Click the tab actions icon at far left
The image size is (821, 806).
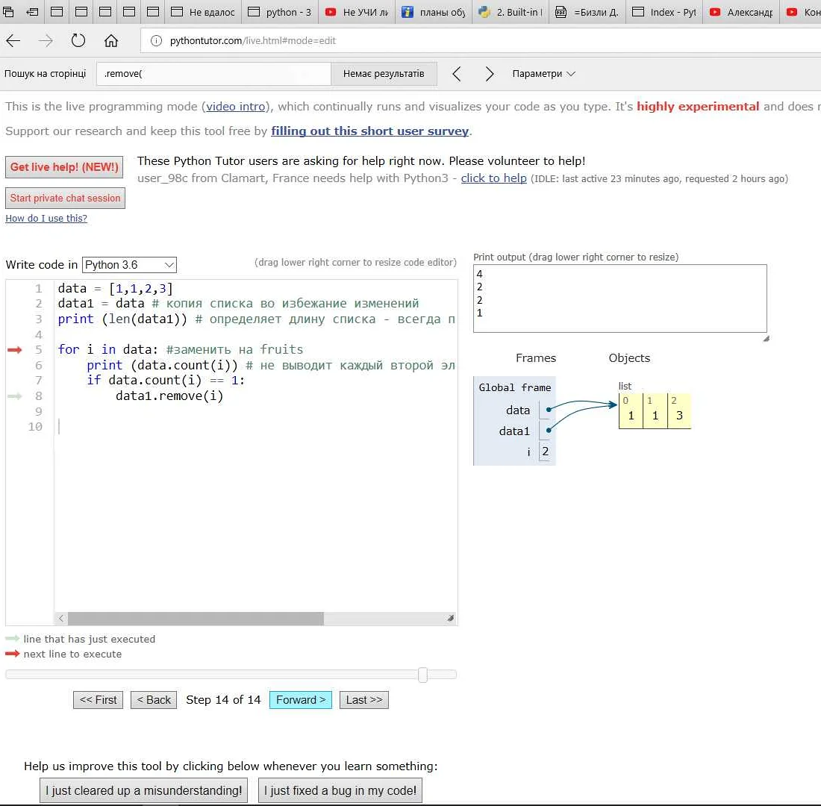(10, 12)
